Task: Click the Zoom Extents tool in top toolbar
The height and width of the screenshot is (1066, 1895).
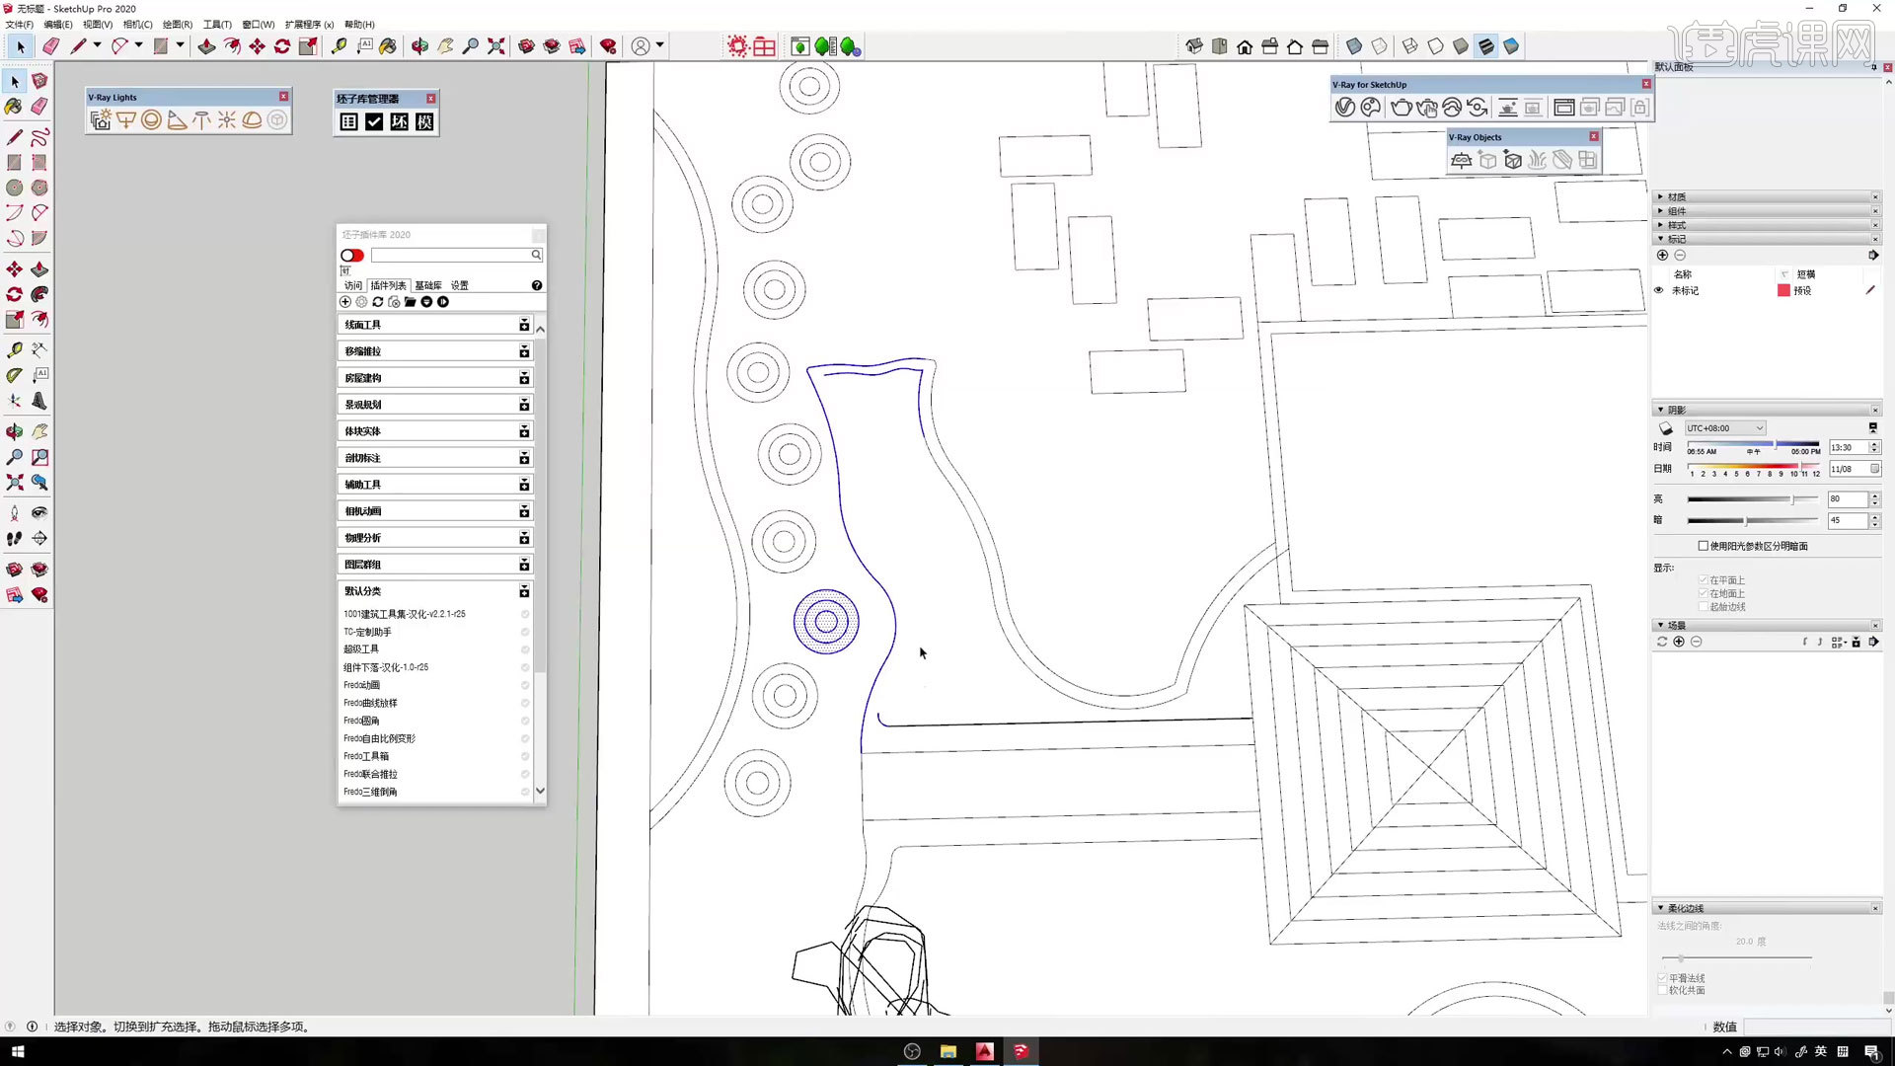Action: 496,46
